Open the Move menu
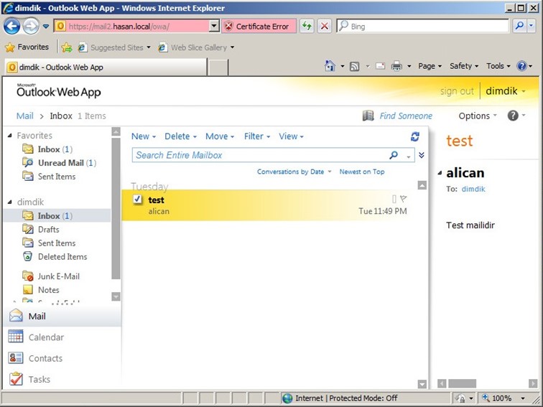This screenshot has width=543, height=407. tap(220, 136)
